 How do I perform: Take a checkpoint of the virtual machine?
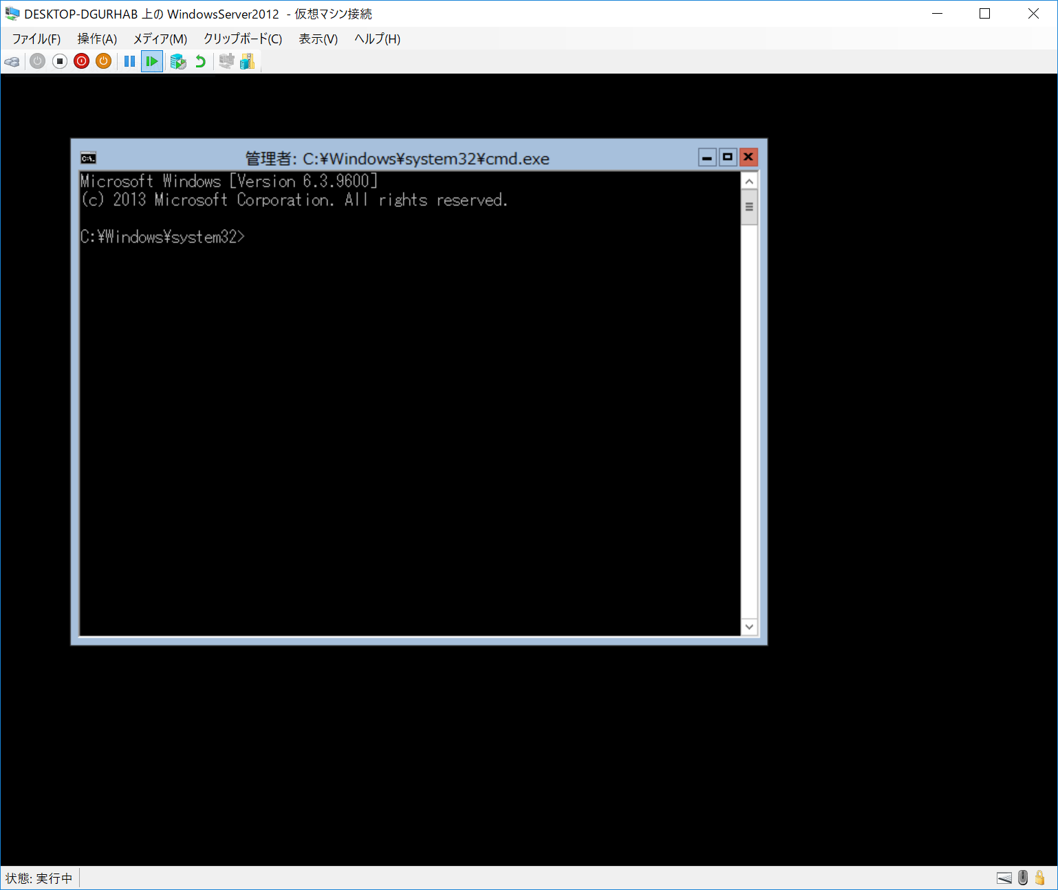tap(178, 61)
